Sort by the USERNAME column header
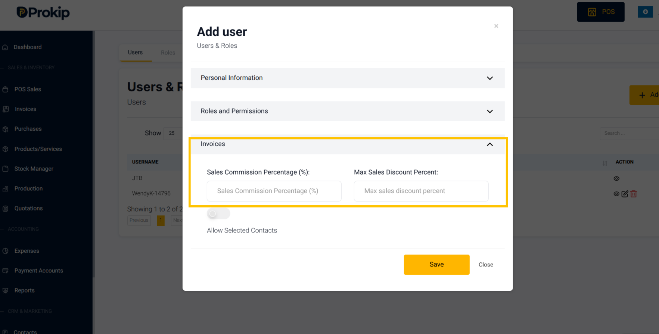 (x=145, y=162)
